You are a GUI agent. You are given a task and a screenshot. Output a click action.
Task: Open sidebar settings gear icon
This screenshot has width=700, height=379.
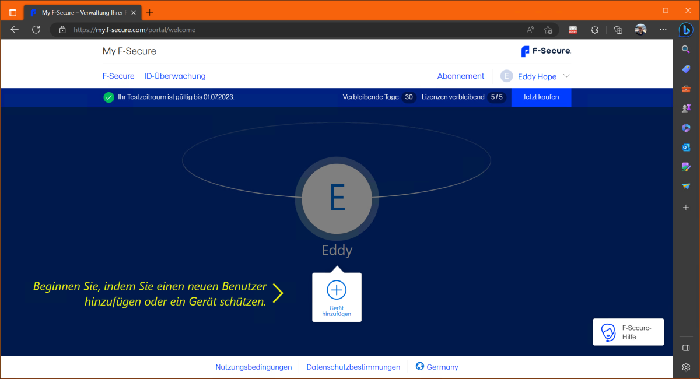[x=686, y=367]
